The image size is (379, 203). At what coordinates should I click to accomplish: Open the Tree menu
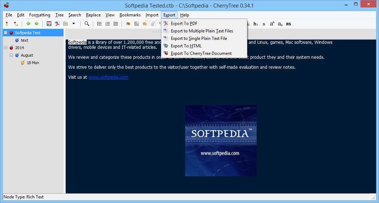coord(59,15)
